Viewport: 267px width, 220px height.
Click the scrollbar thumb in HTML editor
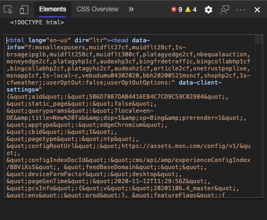click(x=259, y=39)
